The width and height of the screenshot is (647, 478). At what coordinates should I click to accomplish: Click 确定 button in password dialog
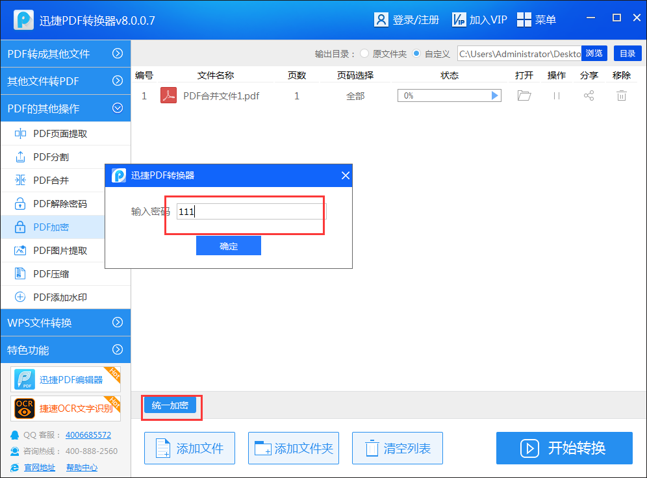tap(229, 245)
